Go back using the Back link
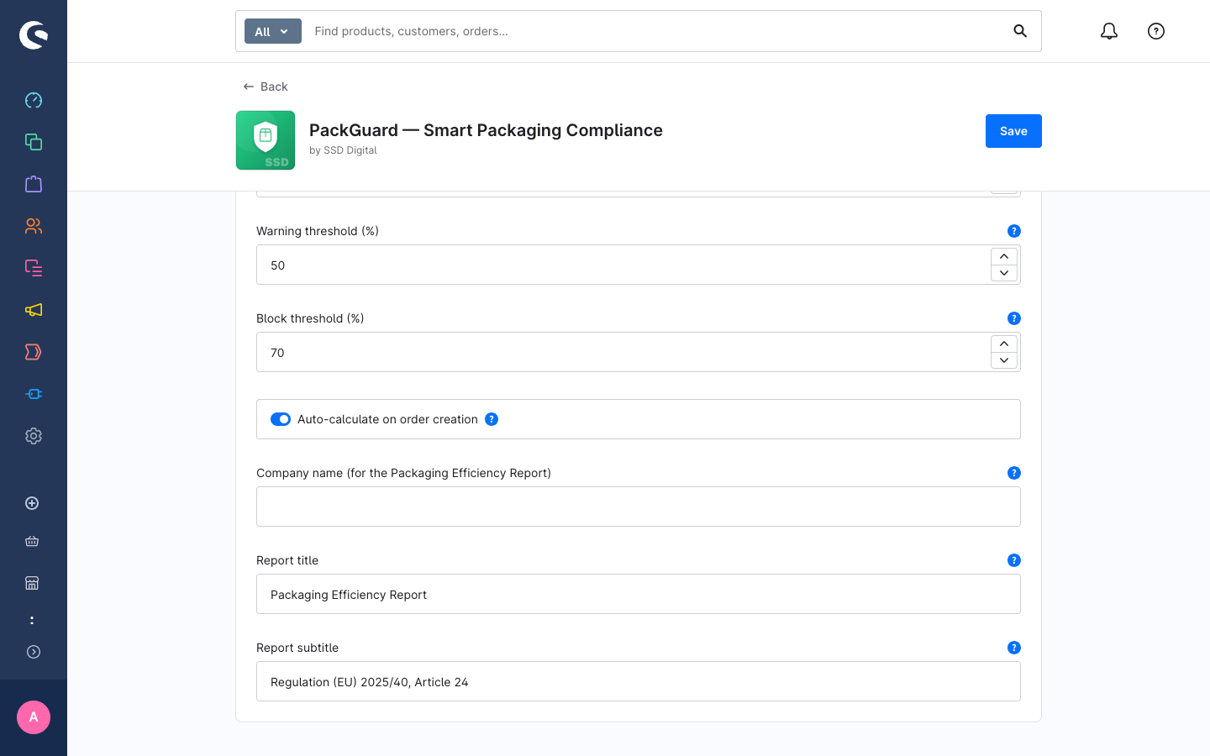The width and height of the screenshot is (1210, 756). (266, 87)
